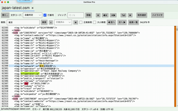The image size is (178, 111).
Task: Enable the 大小無視 ignore-case checkbox
Action: 95,22
